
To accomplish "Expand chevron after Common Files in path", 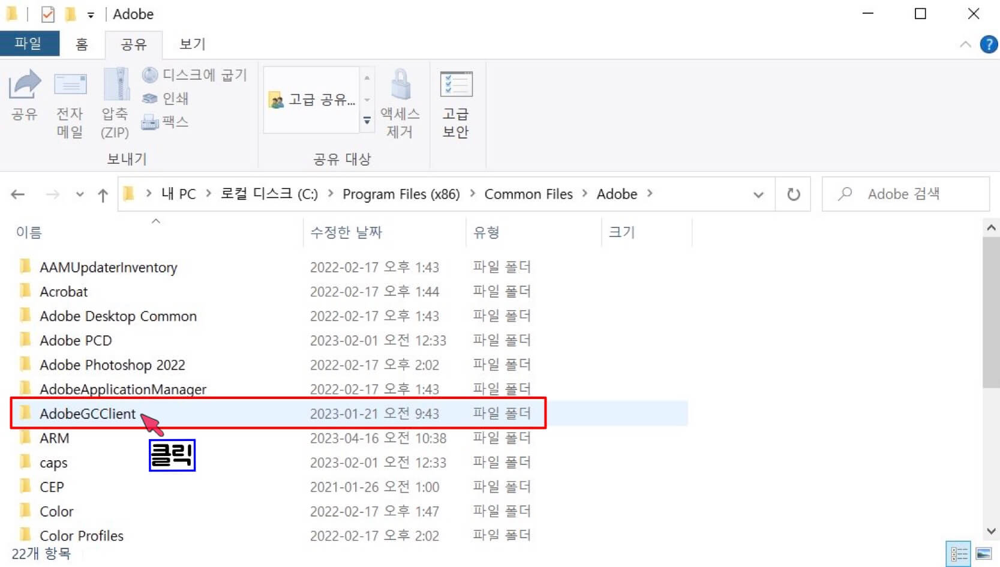I will tap(584, 194).
